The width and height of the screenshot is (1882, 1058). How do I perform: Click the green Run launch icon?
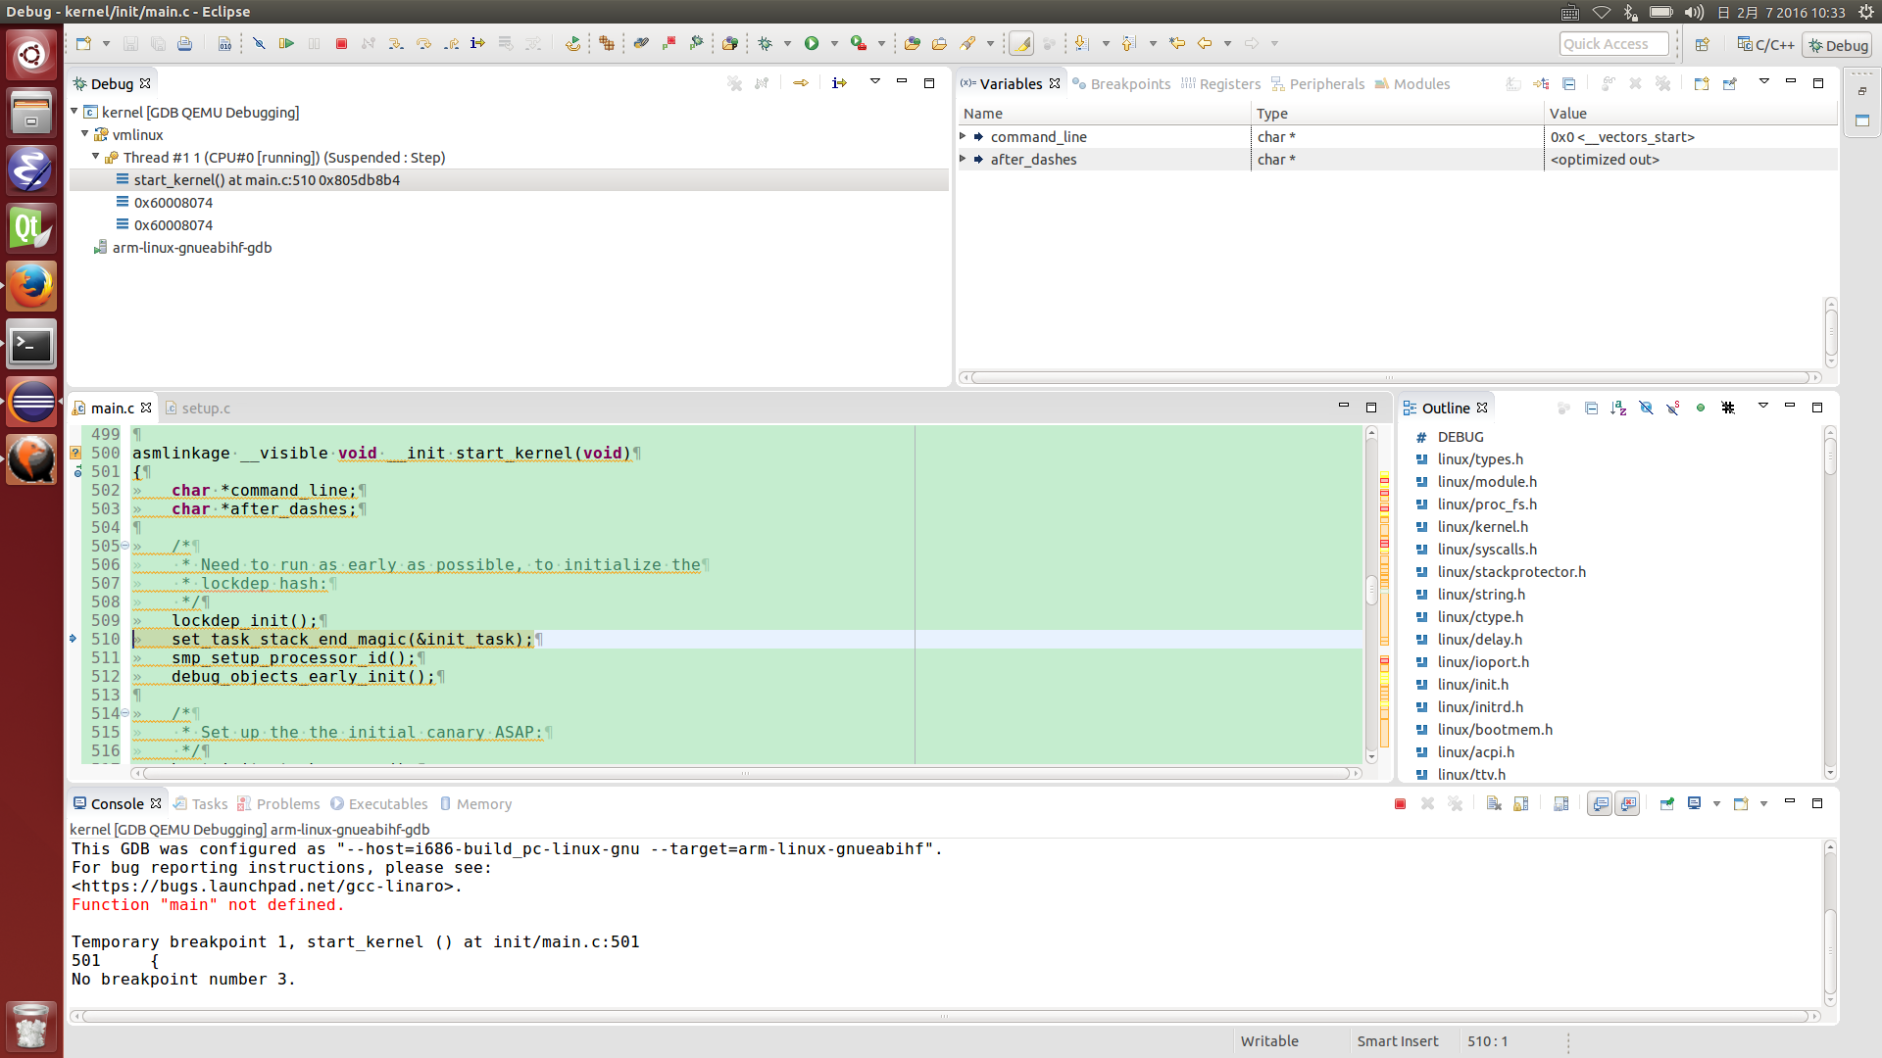pos(812,43)
